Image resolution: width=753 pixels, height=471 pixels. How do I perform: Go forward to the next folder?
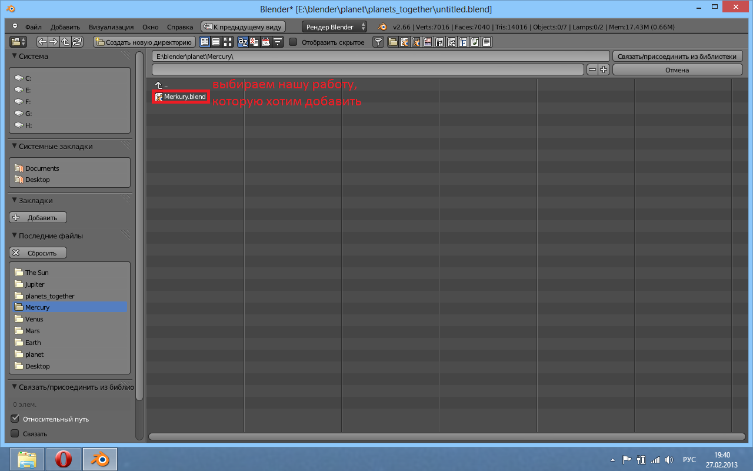pyautogui.click(x=54, y=42)
